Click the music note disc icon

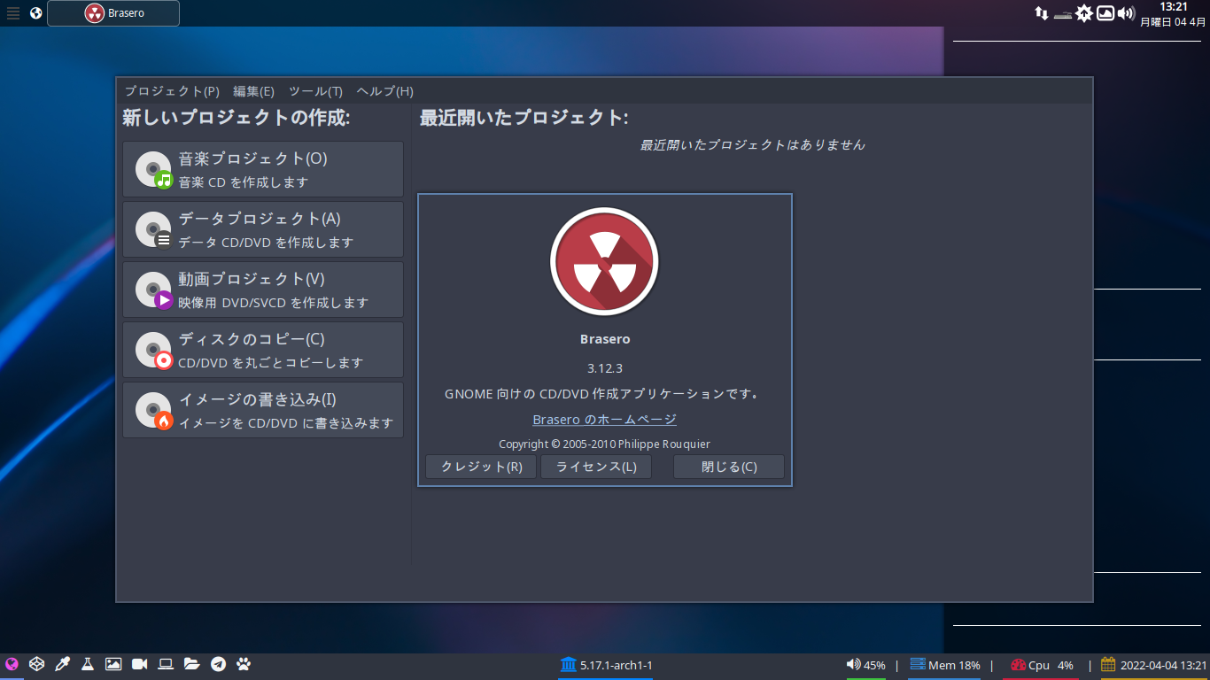pos(153,169)
